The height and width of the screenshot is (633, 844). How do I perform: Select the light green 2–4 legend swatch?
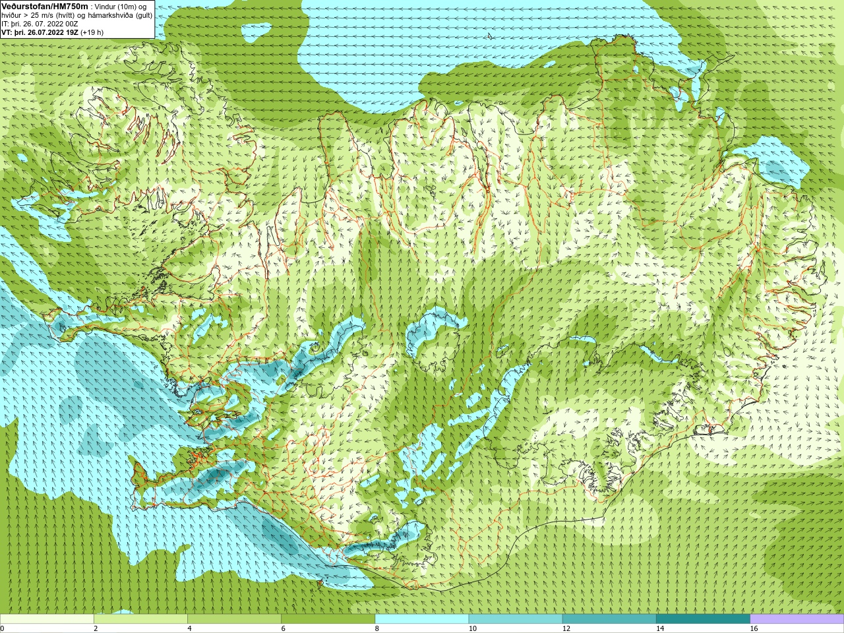click(x=140, y=619)
